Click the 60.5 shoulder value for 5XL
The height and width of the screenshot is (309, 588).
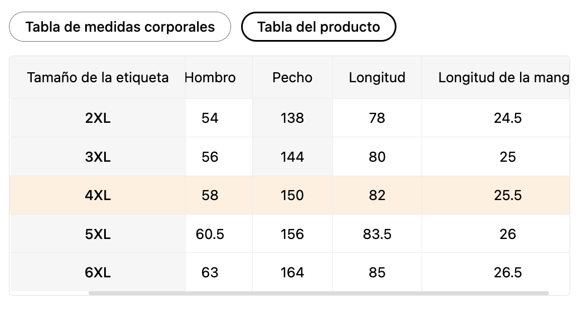(210, 234)
